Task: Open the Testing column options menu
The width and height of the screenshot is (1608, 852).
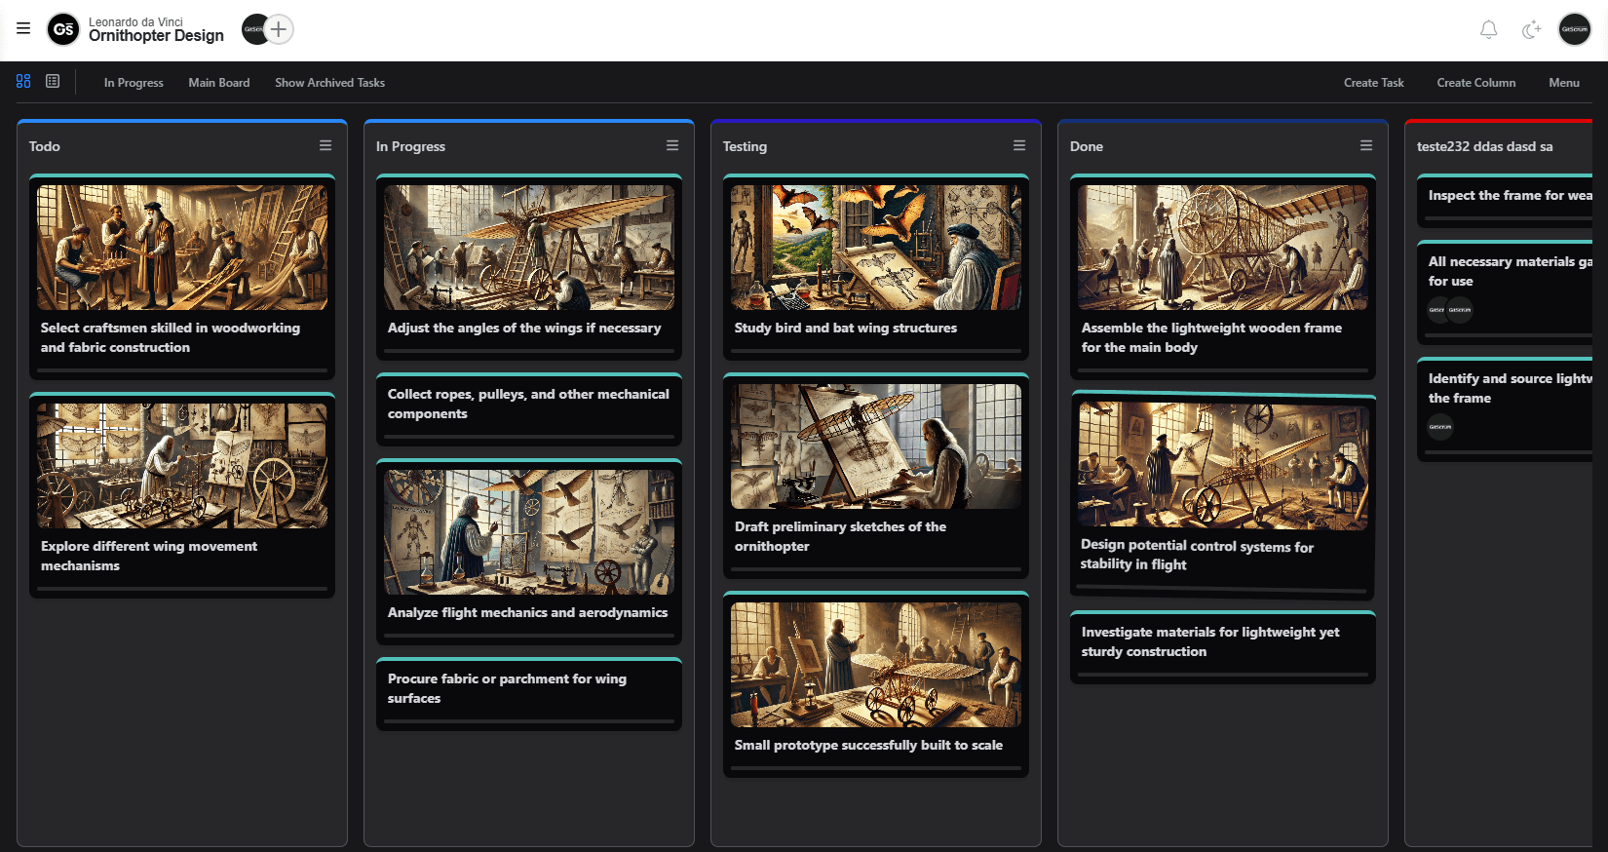Action: click(1019, 146)
